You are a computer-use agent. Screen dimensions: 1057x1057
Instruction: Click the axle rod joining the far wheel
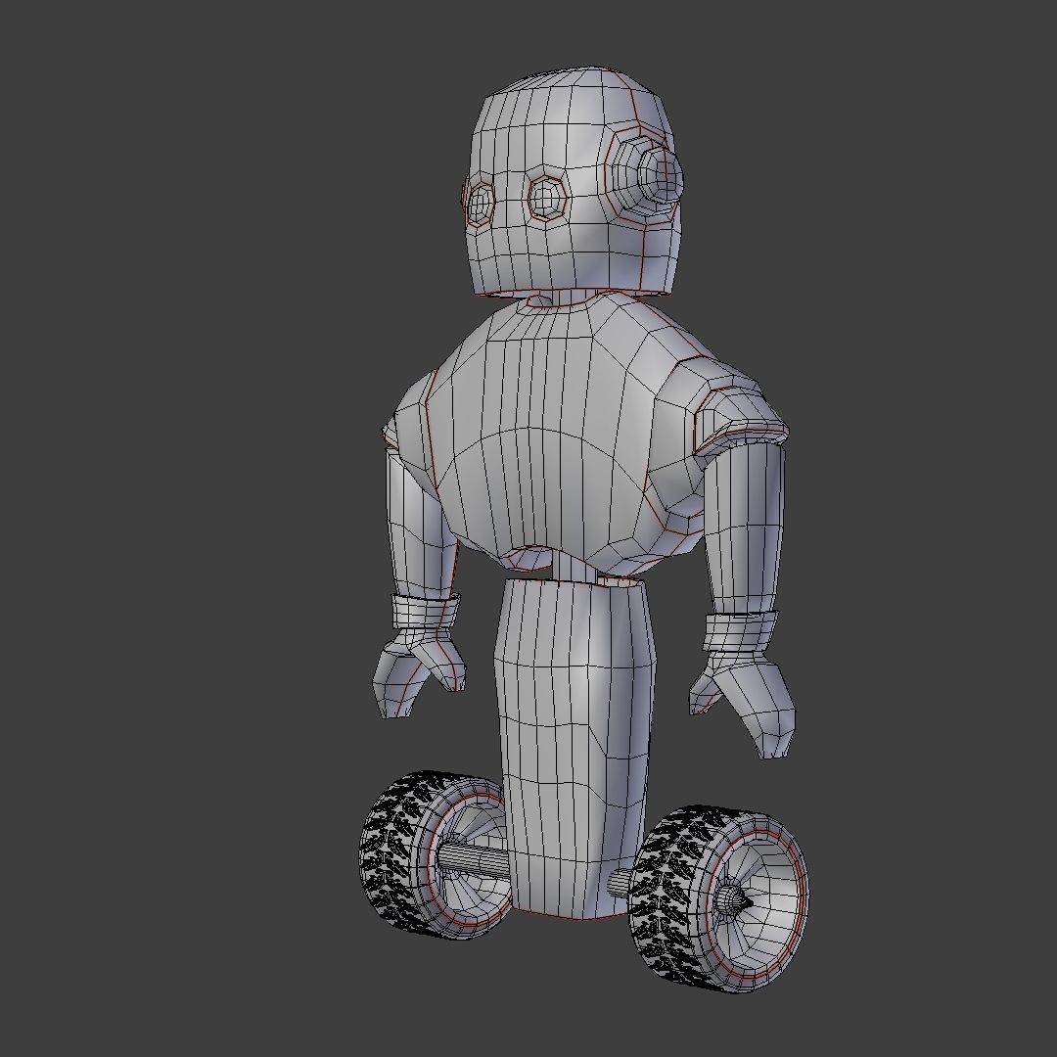[472, 860]
